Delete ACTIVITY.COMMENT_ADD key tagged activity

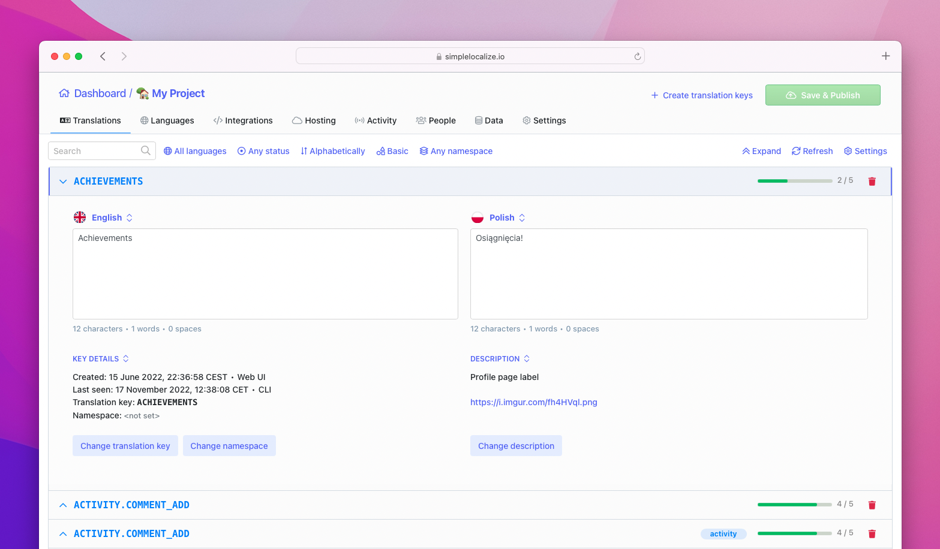pyautogui.click(x=872, y=533)
